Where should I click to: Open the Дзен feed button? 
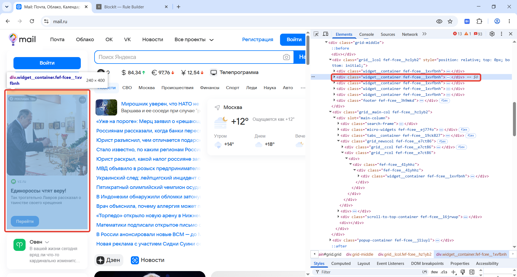[109, 260]
